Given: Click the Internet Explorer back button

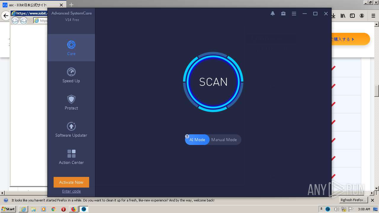Looking at the screenshot, I should tap(15, 20).
